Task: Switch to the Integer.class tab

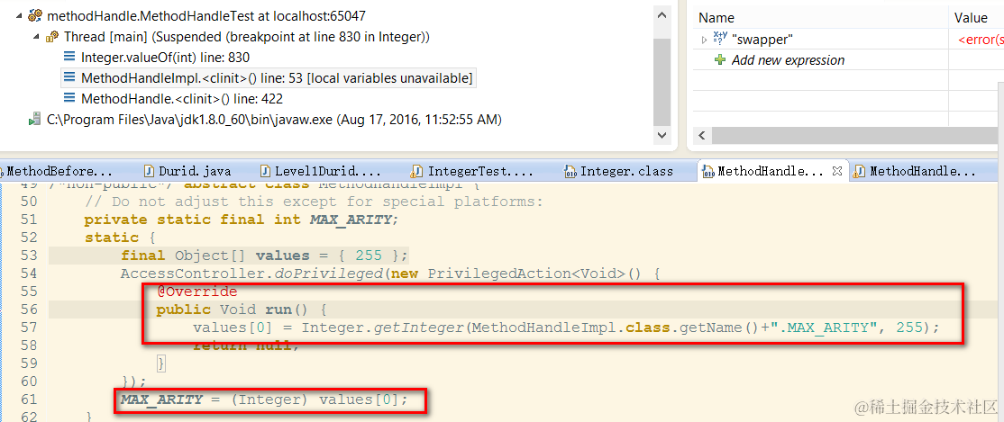Action: pos(626,171)
